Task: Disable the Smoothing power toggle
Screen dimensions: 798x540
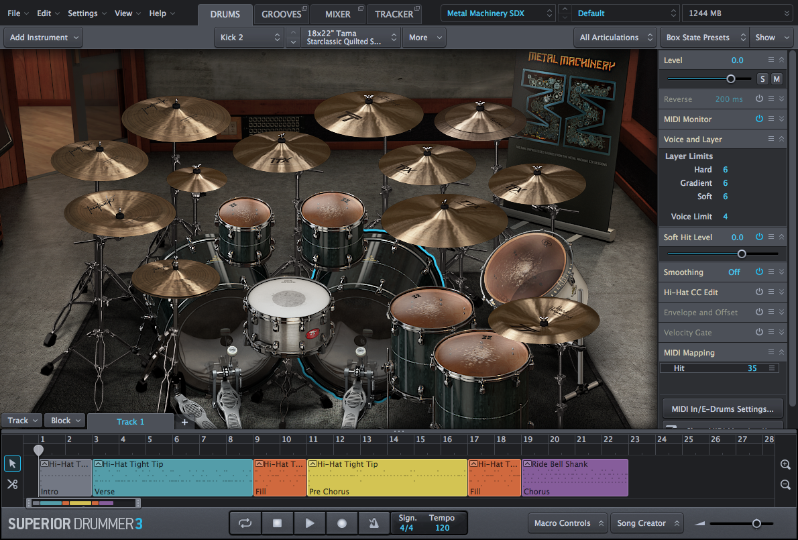Action: click(x=759, y=272)
